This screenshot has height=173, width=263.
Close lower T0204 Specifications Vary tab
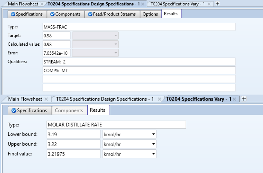pos(234,99)
